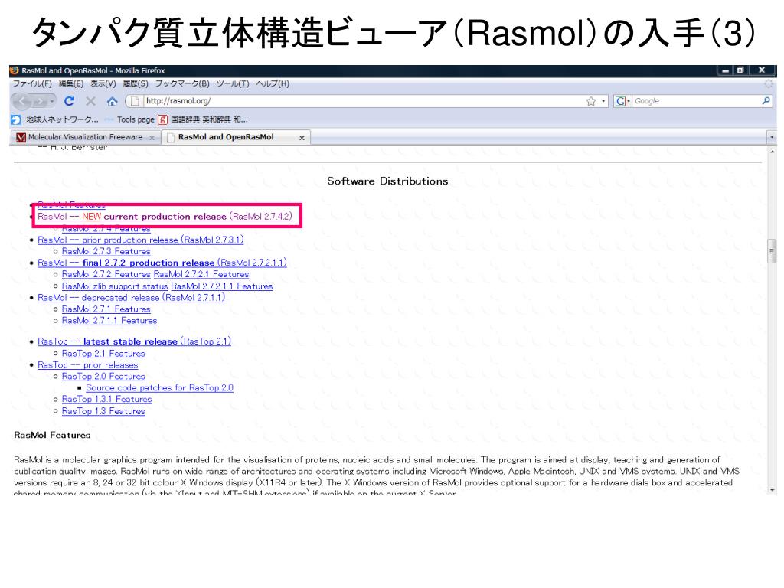Open final 2.7.2 production release link

click(x=162, y=263)
